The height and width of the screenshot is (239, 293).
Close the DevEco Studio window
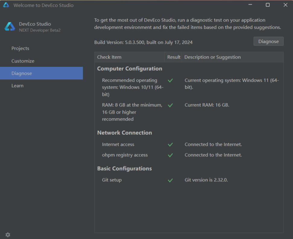[x=285, y=5]
